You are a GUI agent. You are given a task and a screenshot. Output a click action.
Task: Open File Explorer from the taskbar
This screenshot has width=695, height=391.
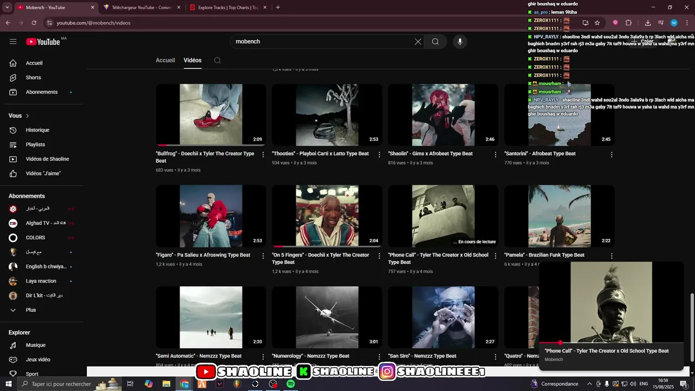pyautogui.click(x=167, y=384)
